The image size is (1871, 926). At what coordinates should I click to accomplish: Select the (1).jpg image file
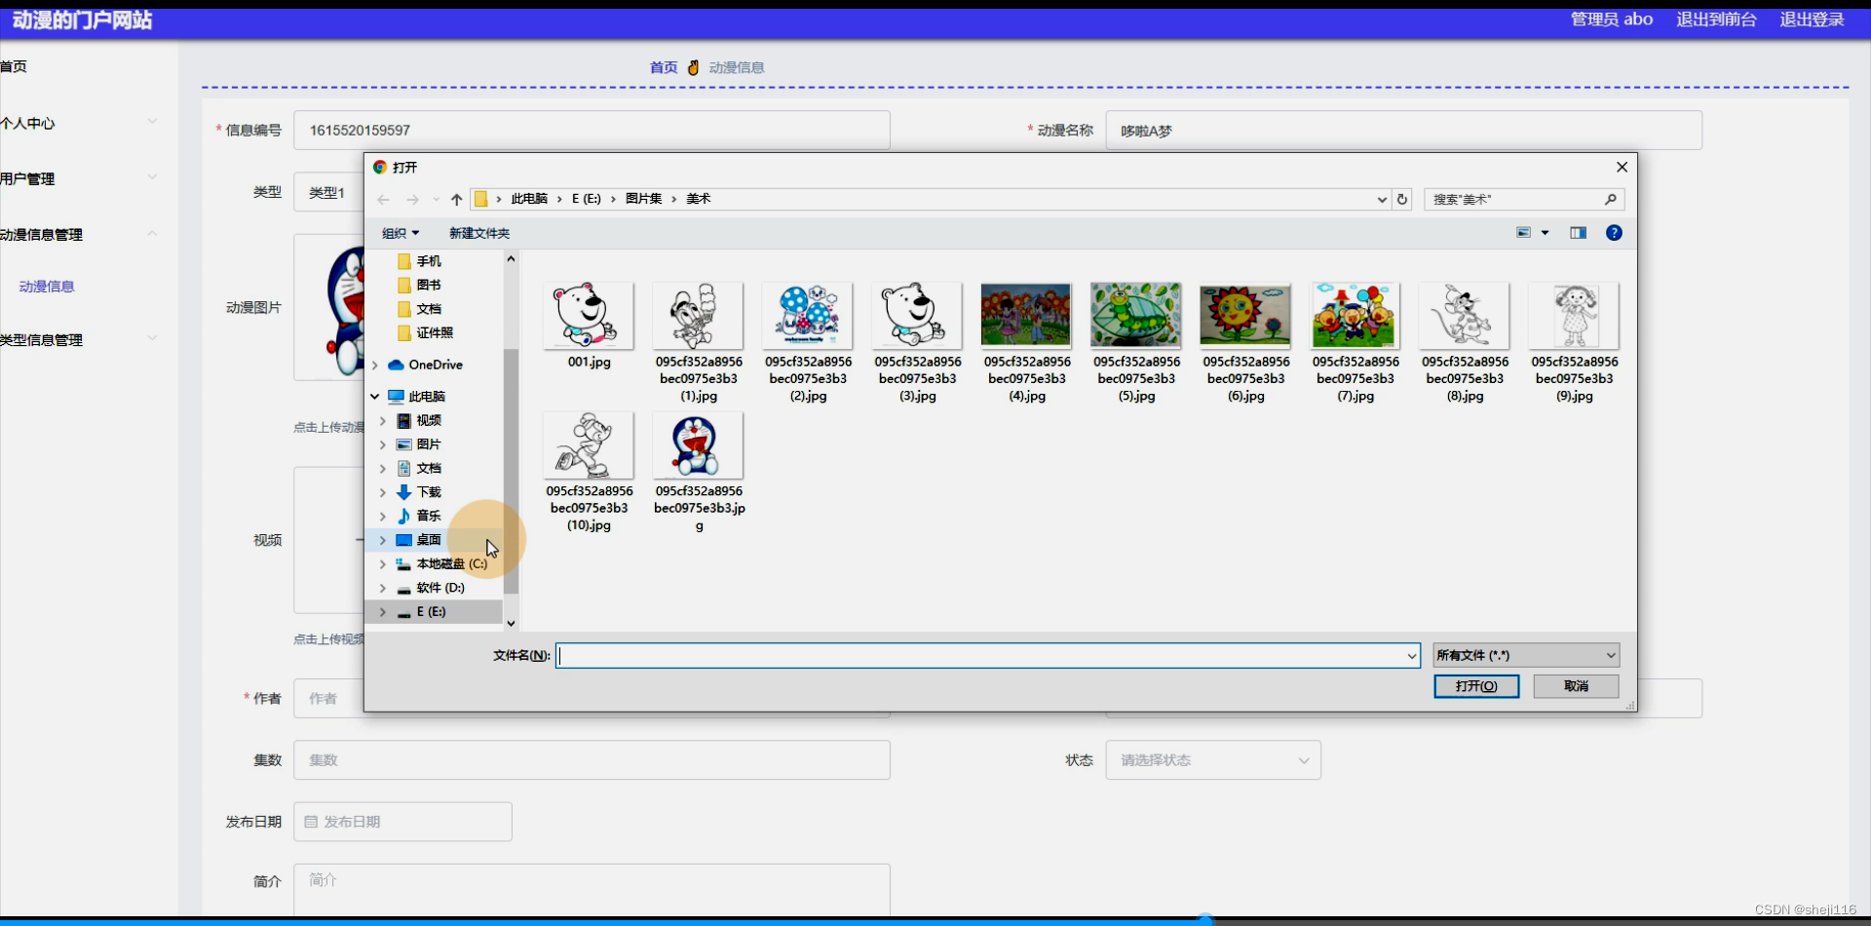tap(698, 341)
